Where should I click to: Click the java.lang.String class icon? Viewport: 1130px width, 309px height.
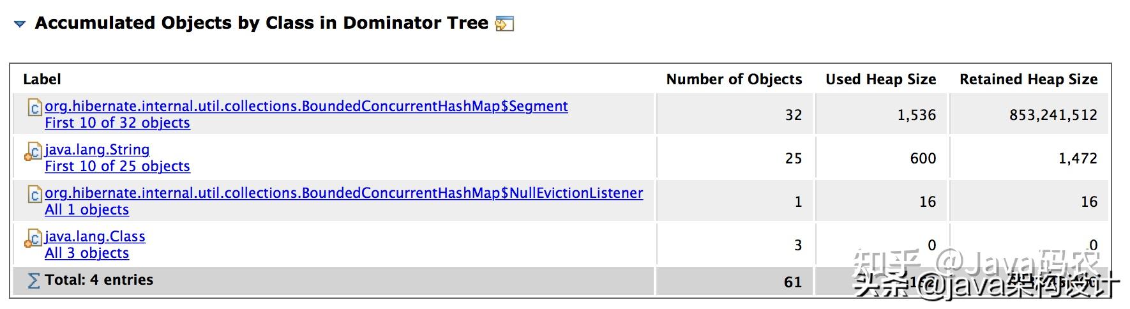(33, 152)
